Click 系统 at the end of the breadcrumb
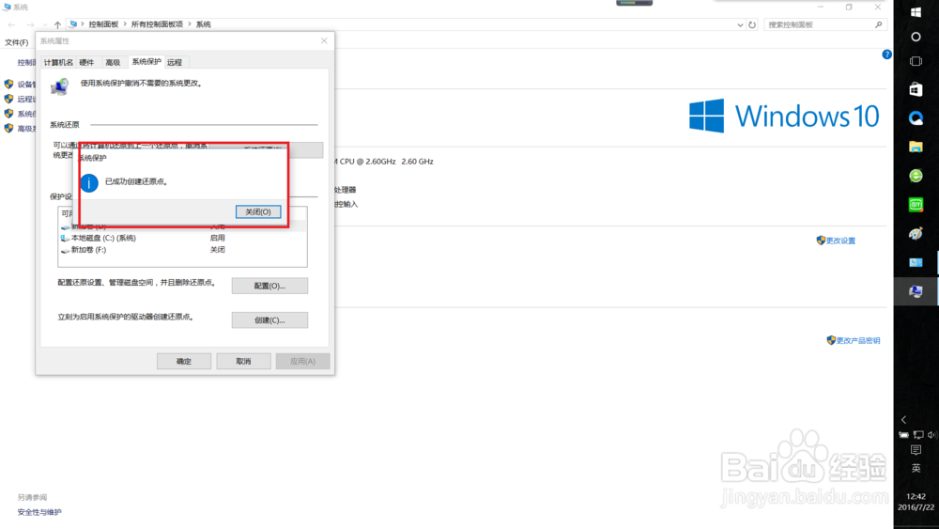 [x=204, y=24]
